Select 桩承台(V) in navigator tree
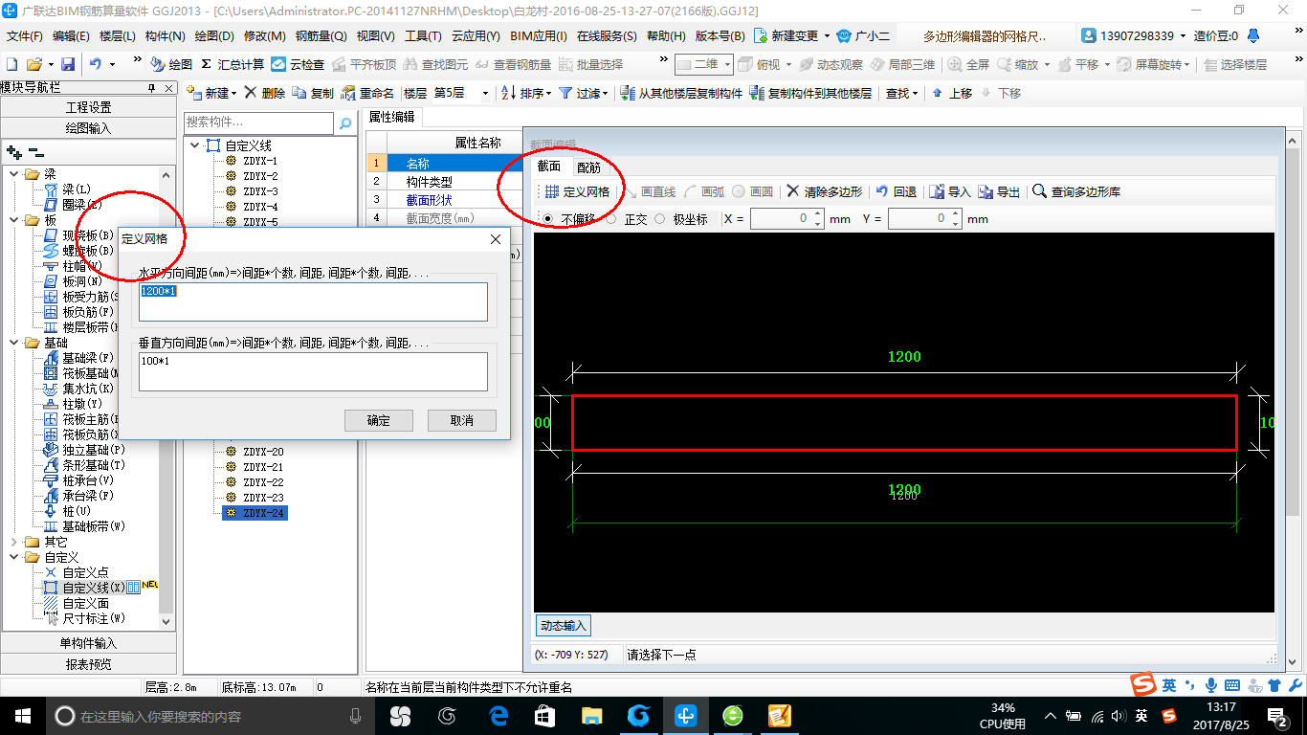Image resolution: width=1307 pixels, height=735 pixels. [88, 480]
